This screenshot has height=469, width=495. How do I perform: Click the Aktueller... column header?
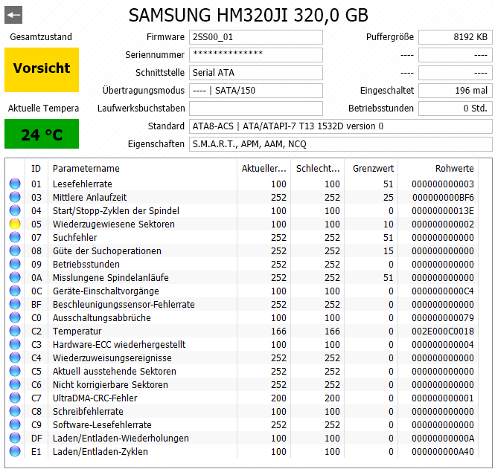pos(264,169)
